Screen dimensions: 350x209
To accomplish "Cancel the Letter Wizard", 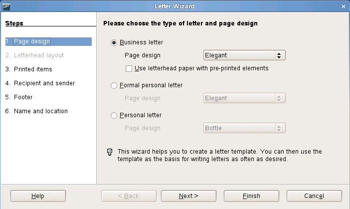I will [x=314, y=196].
